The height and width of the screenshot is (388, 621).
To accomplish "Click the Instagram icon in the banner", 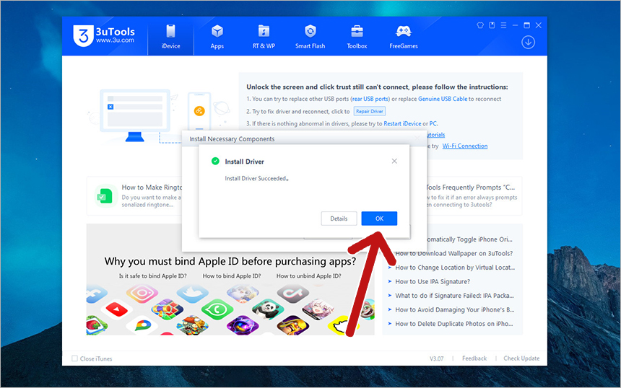I will [x=142, y=293].
